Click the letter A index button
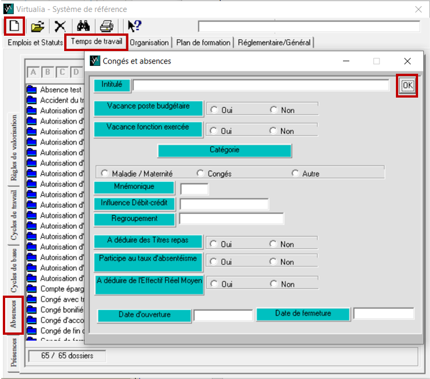Image resolution: width=430 pixels, height=379 pixels. (33, 72)
